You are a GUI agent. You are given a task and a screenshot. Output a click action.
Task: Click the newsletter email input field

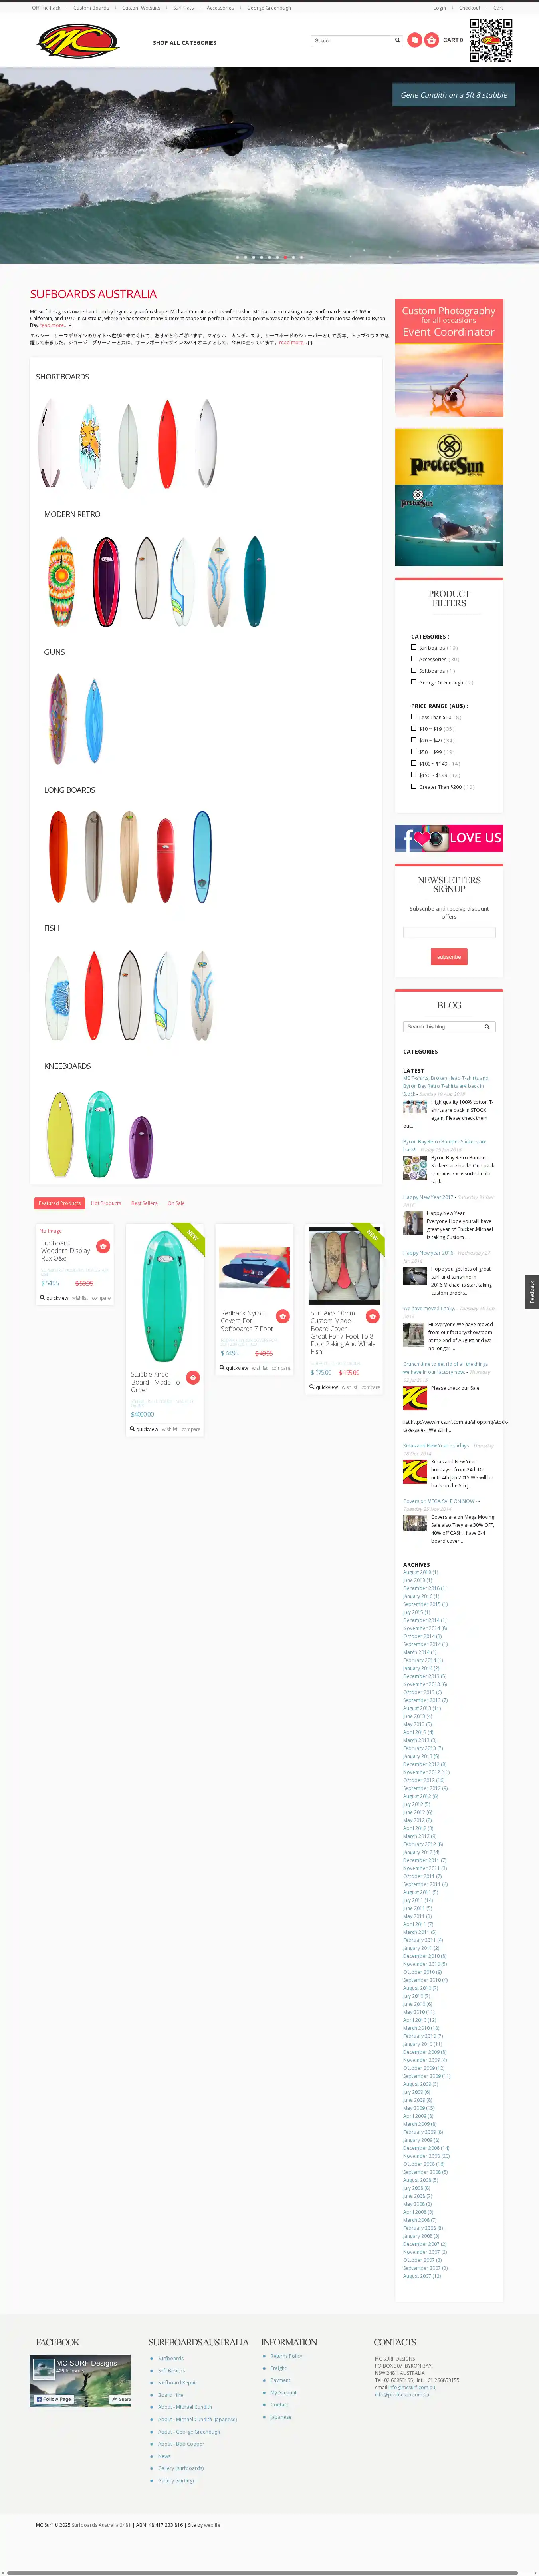(449, 932)
